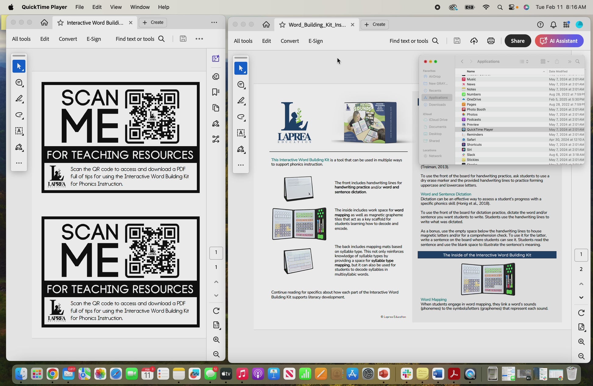Open the Acrobat profile avatar

pyautogui.click(x=579, y=25)
